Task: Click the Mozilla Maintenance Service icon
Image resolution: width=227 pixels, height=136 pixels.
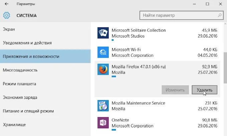Action: 103,106
